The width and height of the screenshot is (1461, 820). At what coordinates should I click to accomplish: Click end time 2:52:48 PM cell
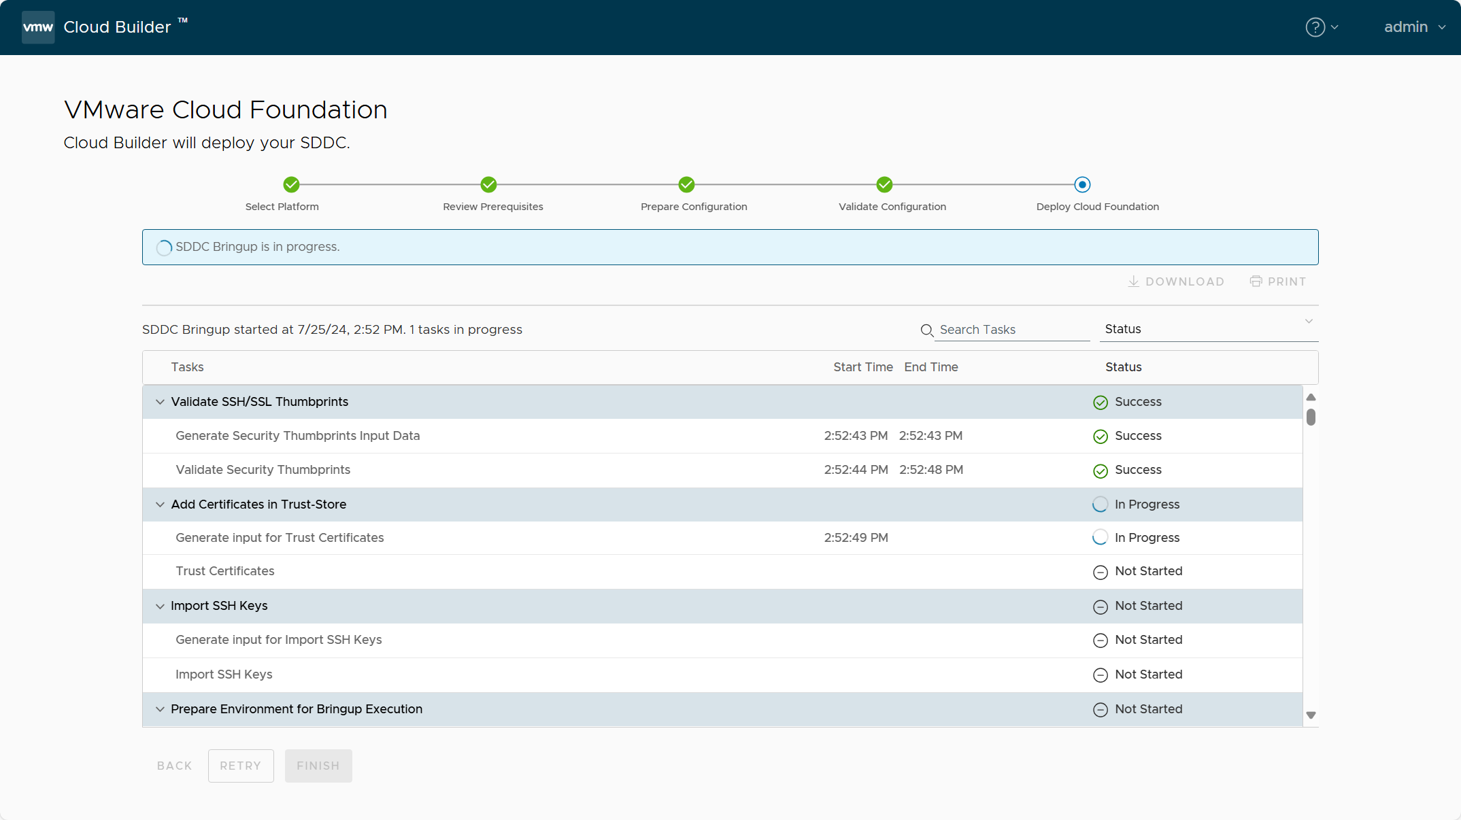(931, 470)
